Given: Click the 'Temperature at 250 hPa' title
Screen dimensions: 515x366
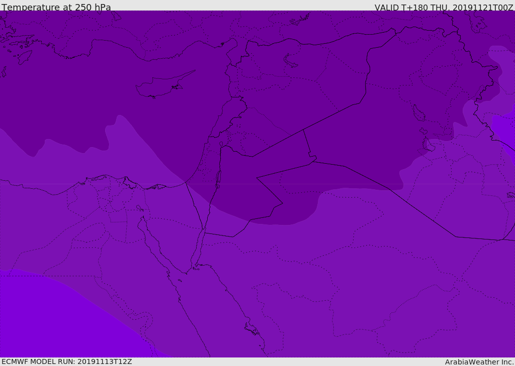Looking at the screenshot, I should pos(56,7).
